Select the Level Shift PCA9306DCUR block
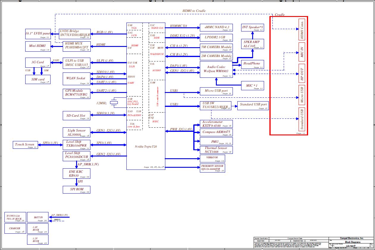This screenshot has height=250, width=375. pyautogui.click(x=76, y=156)
